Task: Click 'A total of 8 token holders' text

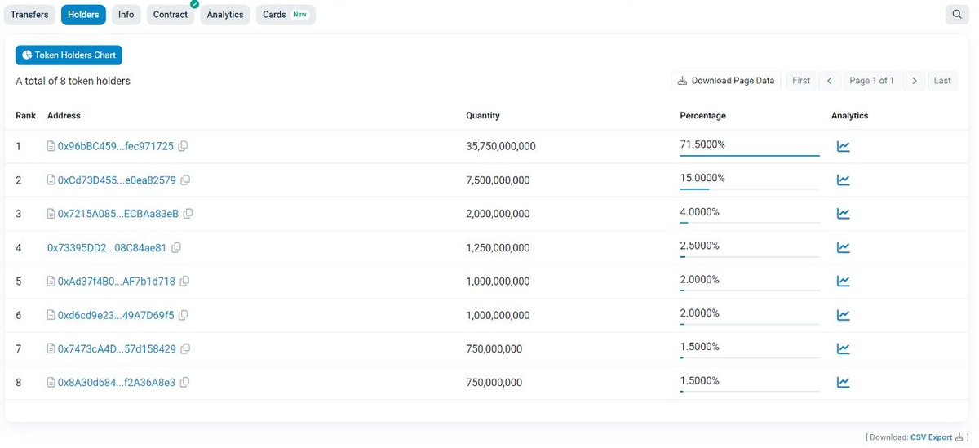Action: point(73,81)
